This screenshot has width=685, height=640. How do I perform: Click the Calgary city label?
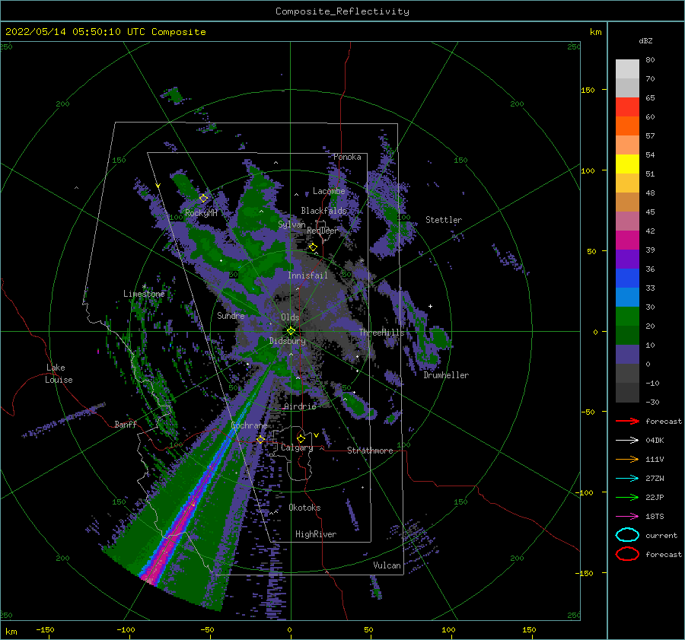pyautogui.click(x=297, y=447)
